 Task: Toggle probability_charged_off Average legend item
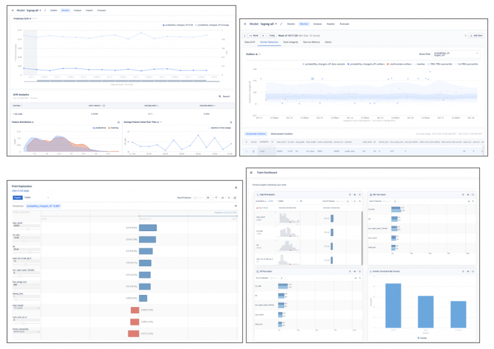[212, 25]
